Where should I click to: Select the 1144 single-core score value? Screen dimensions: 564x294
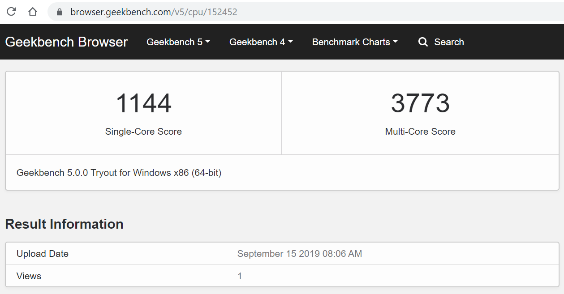(x=143, y=103)
